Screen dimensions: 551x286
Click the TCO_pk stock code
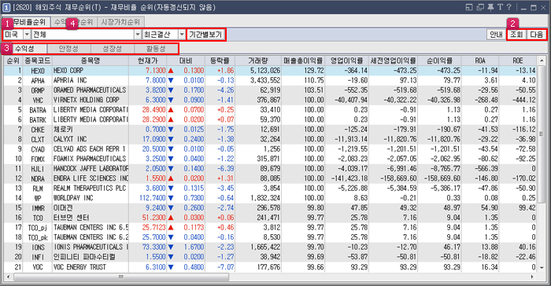click(x=38, y=237)
